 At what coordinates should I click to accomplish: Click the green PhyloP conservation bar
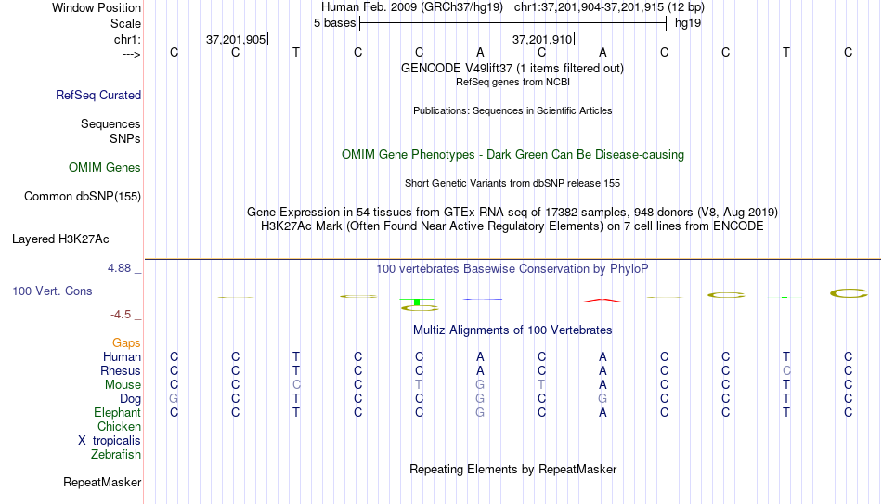click(x=417, y=302)
